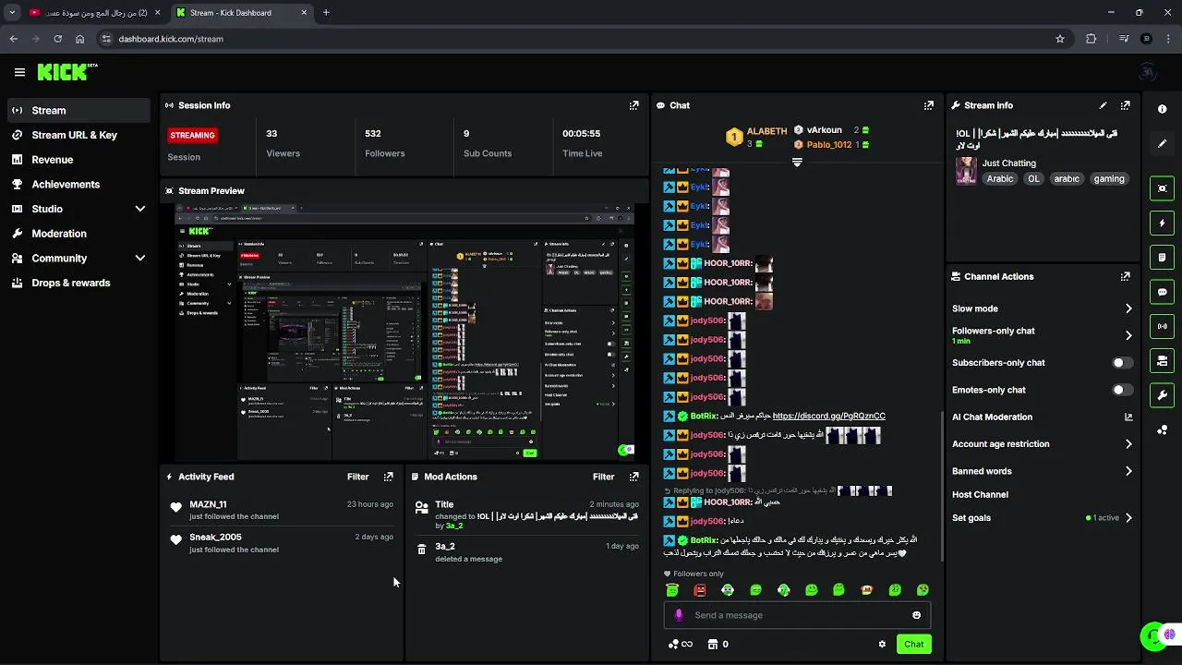This screenshot has width=1182, height=665.
Task: Click the chat bubble widget icon
Action: [x=1162, y=292]
